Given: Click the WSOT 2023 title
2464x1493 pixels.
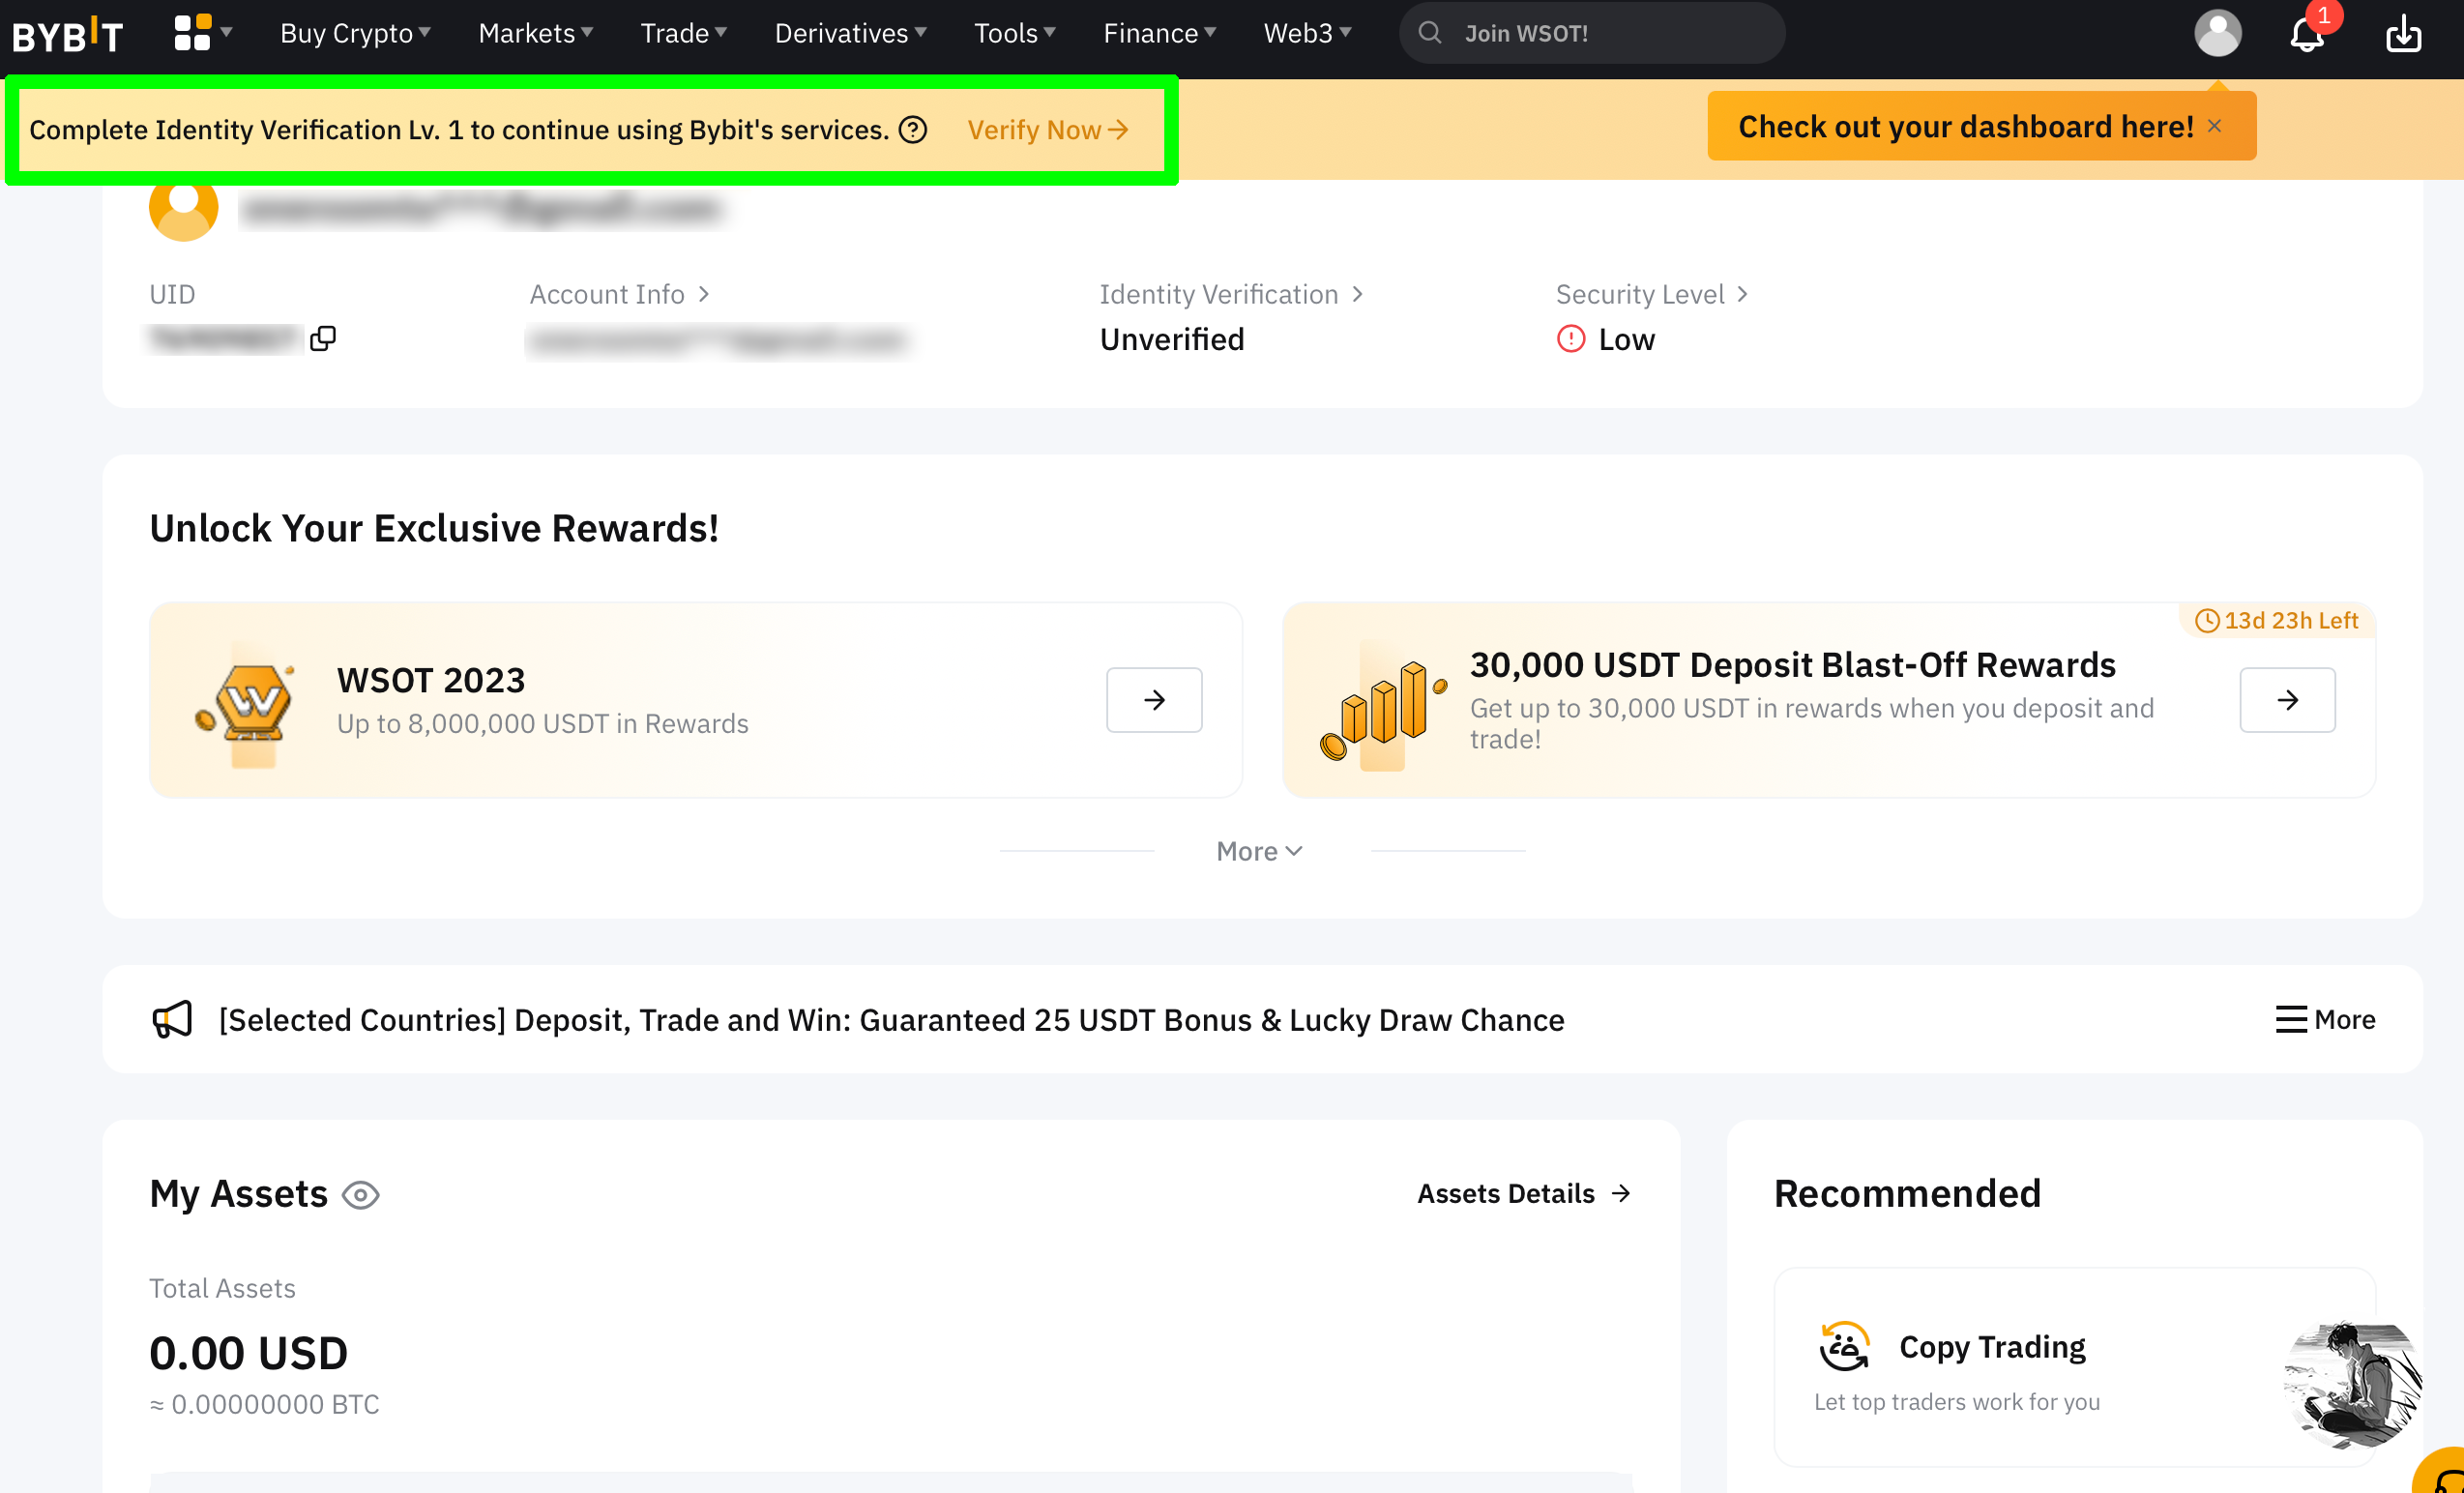Looking at the screenshot, I should coord(430,680).
